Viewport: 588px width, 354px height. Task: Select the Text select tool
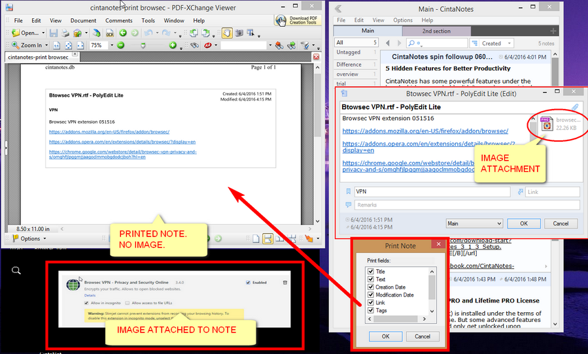tap(251, 33)
